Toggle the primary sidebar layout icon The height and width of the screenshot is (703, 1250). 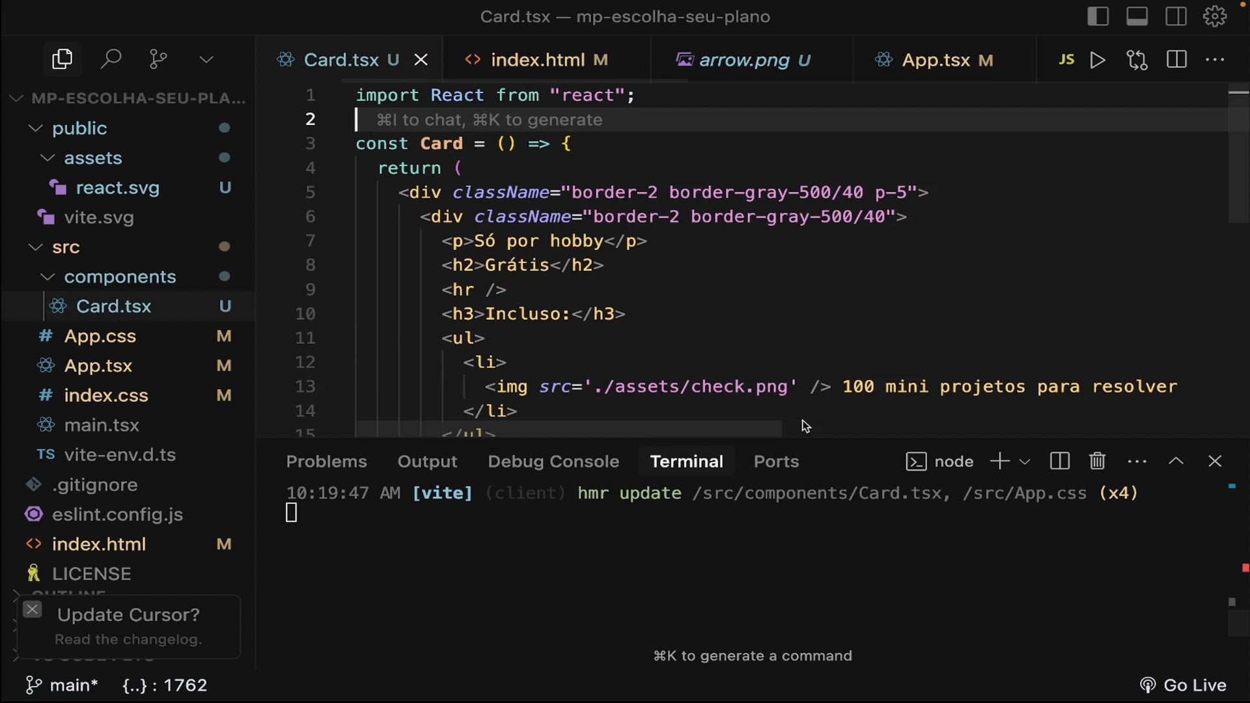(x=1098, y=16)
